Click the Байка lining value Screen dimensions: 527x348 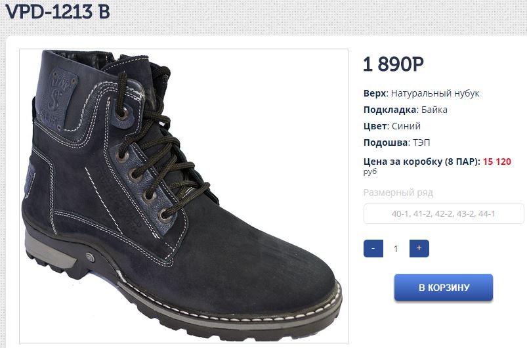(x=434, y=110)
